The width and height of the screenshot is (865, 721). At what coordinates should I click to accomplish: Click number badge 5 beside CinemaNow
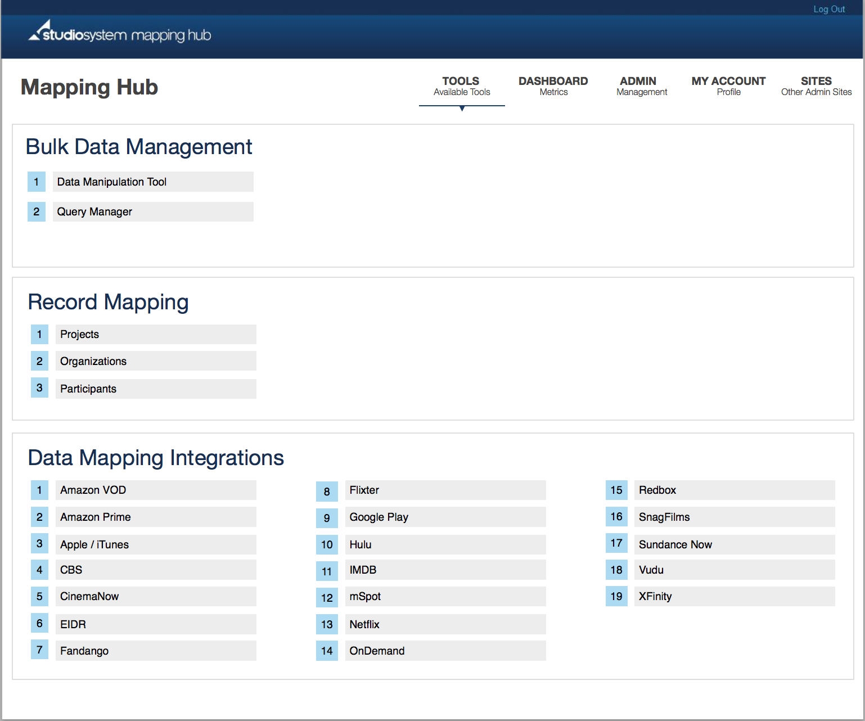coord(39,596)
